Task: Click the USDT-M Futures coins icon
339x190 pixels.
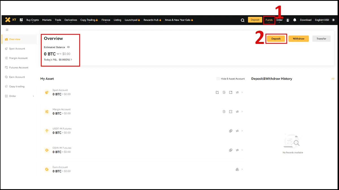Action: 231,131
